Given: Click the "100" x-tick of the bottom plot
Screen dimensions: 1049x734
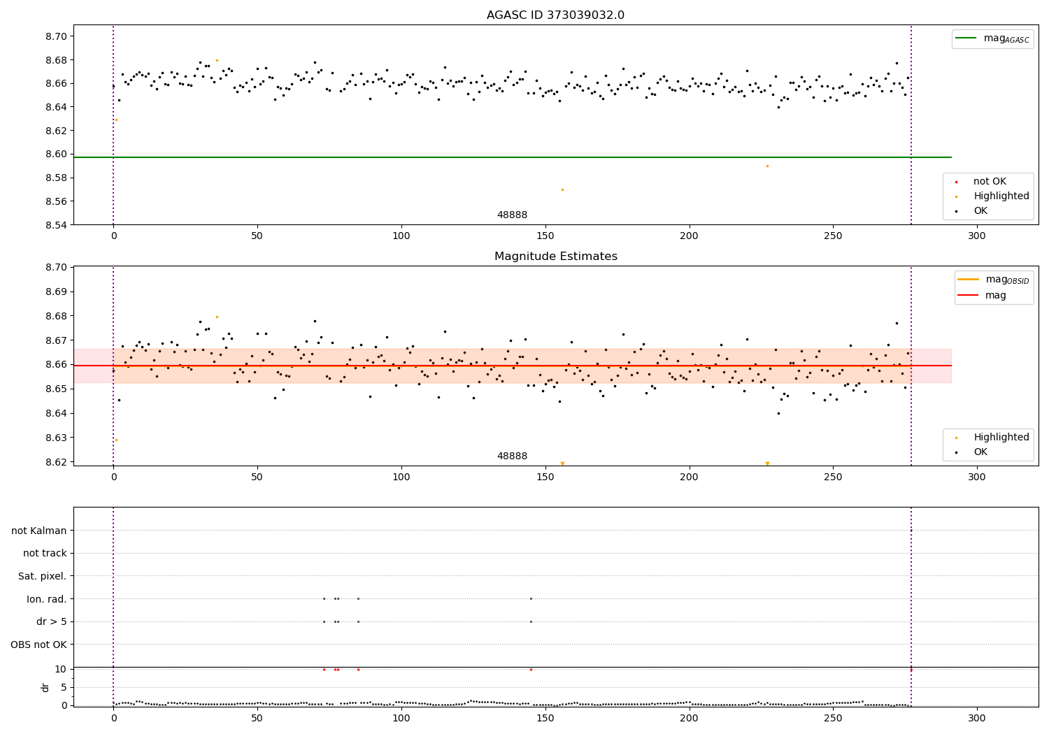Looking at the screenshot, I should (401, 718).
